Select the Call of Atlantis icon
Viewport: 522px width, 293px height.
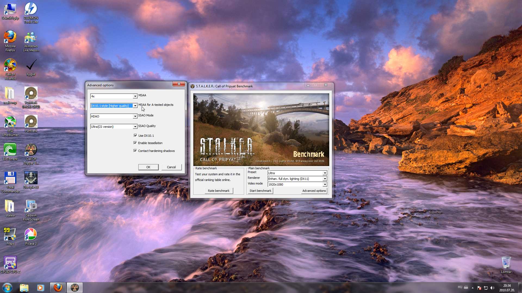click(10, 69)
